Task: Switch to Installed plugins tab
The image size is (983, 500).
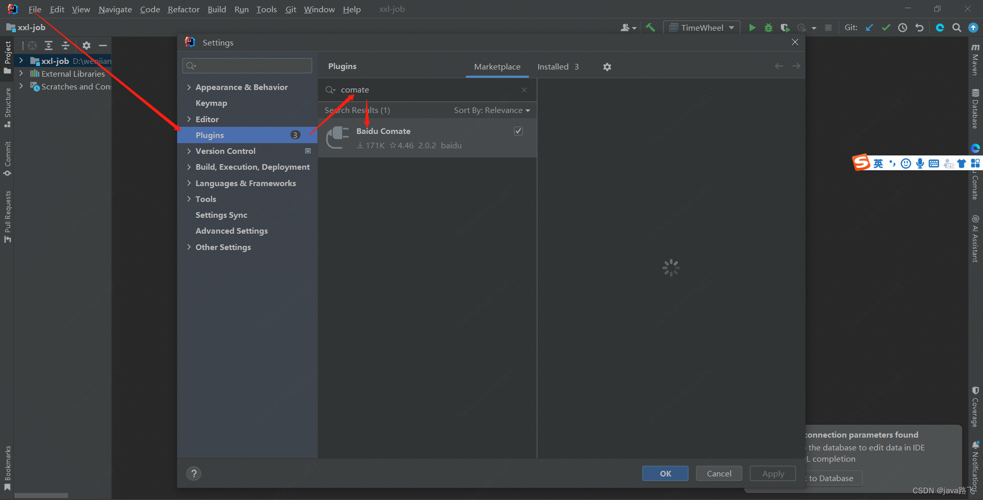Action: (558, 67)
